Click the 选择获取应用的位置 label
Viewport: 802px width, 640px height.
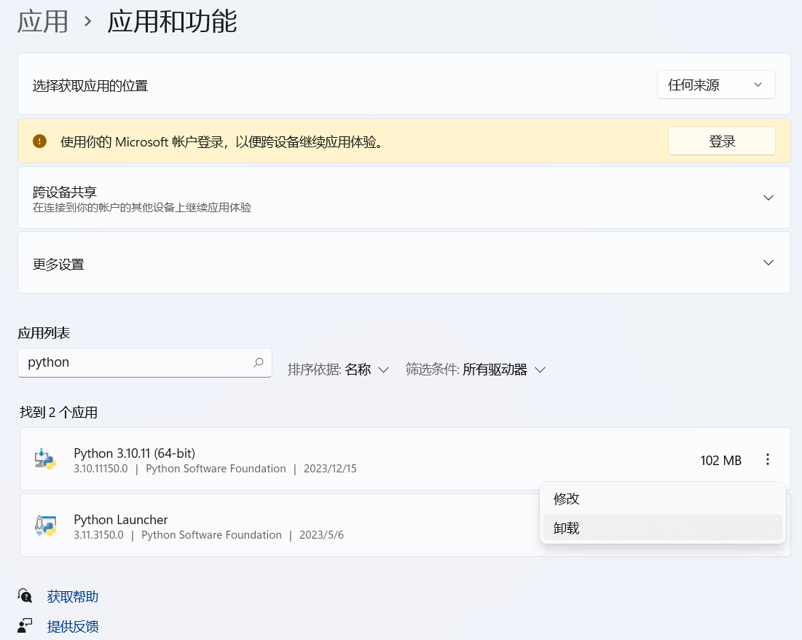tap(90, 85)
